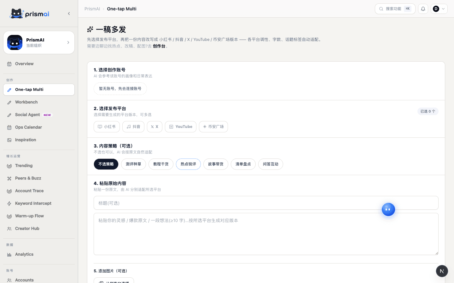The height and width of the screenshot is (283, 454).
Task: Click the 已选 0 个 counter badge
Action: tap(428, 111)
